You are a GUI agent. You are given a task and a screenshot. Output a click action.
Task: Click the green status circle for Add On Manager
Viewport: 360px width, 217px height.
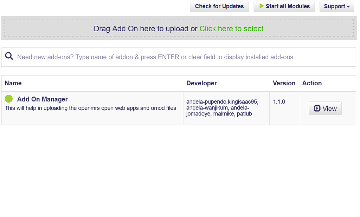(9, 99)
